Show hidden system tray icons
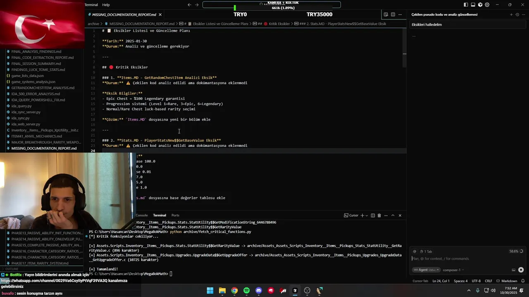 click(469, 290)
